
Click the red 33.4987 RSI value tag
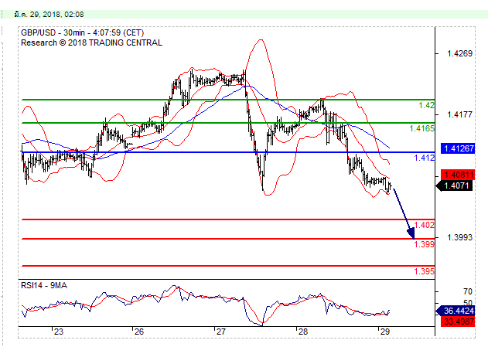[x=458, y=321]
